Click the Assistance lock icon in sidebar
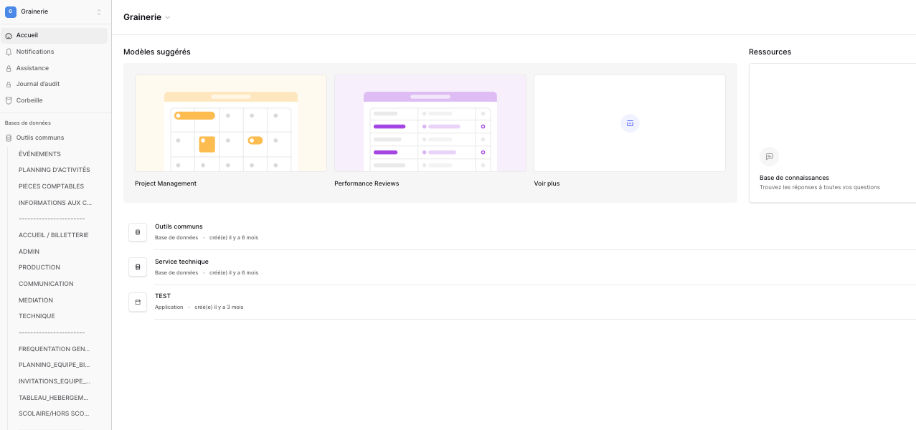 point(9,68)
